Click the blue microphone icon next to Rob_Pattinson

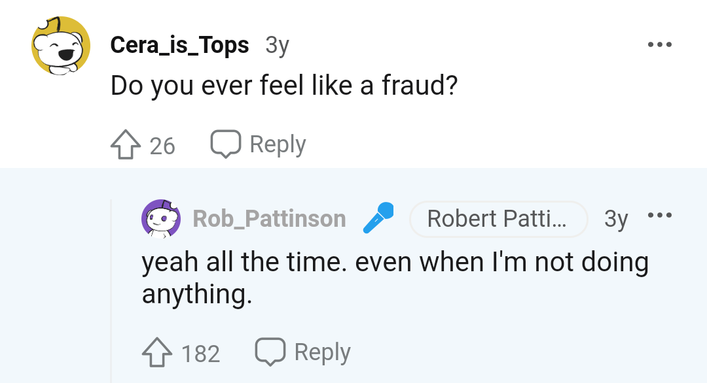(x=378, y=218)
